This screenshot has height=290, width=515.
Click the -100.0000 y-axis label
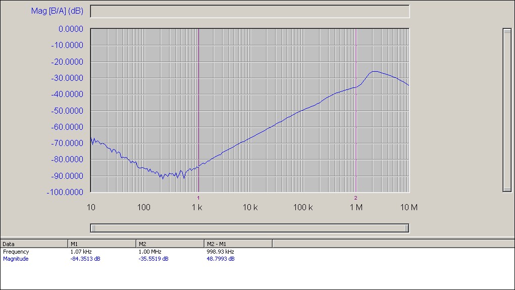click(x=65, y=192)
